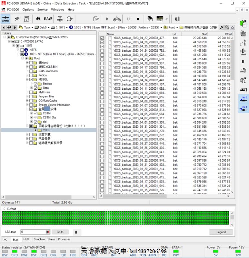Check the YDCS_backup_2023_04_24 file checkbox
Viewport: 249px width, 258px height.
[x=102, y=51]
